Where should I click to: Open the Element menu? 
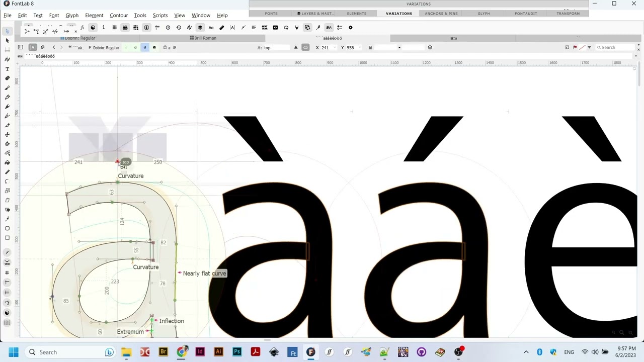94,15
